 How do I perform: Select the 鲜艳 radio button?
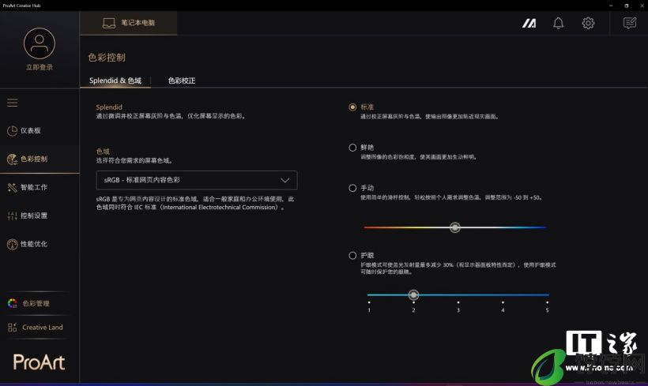tap(352, 148)
